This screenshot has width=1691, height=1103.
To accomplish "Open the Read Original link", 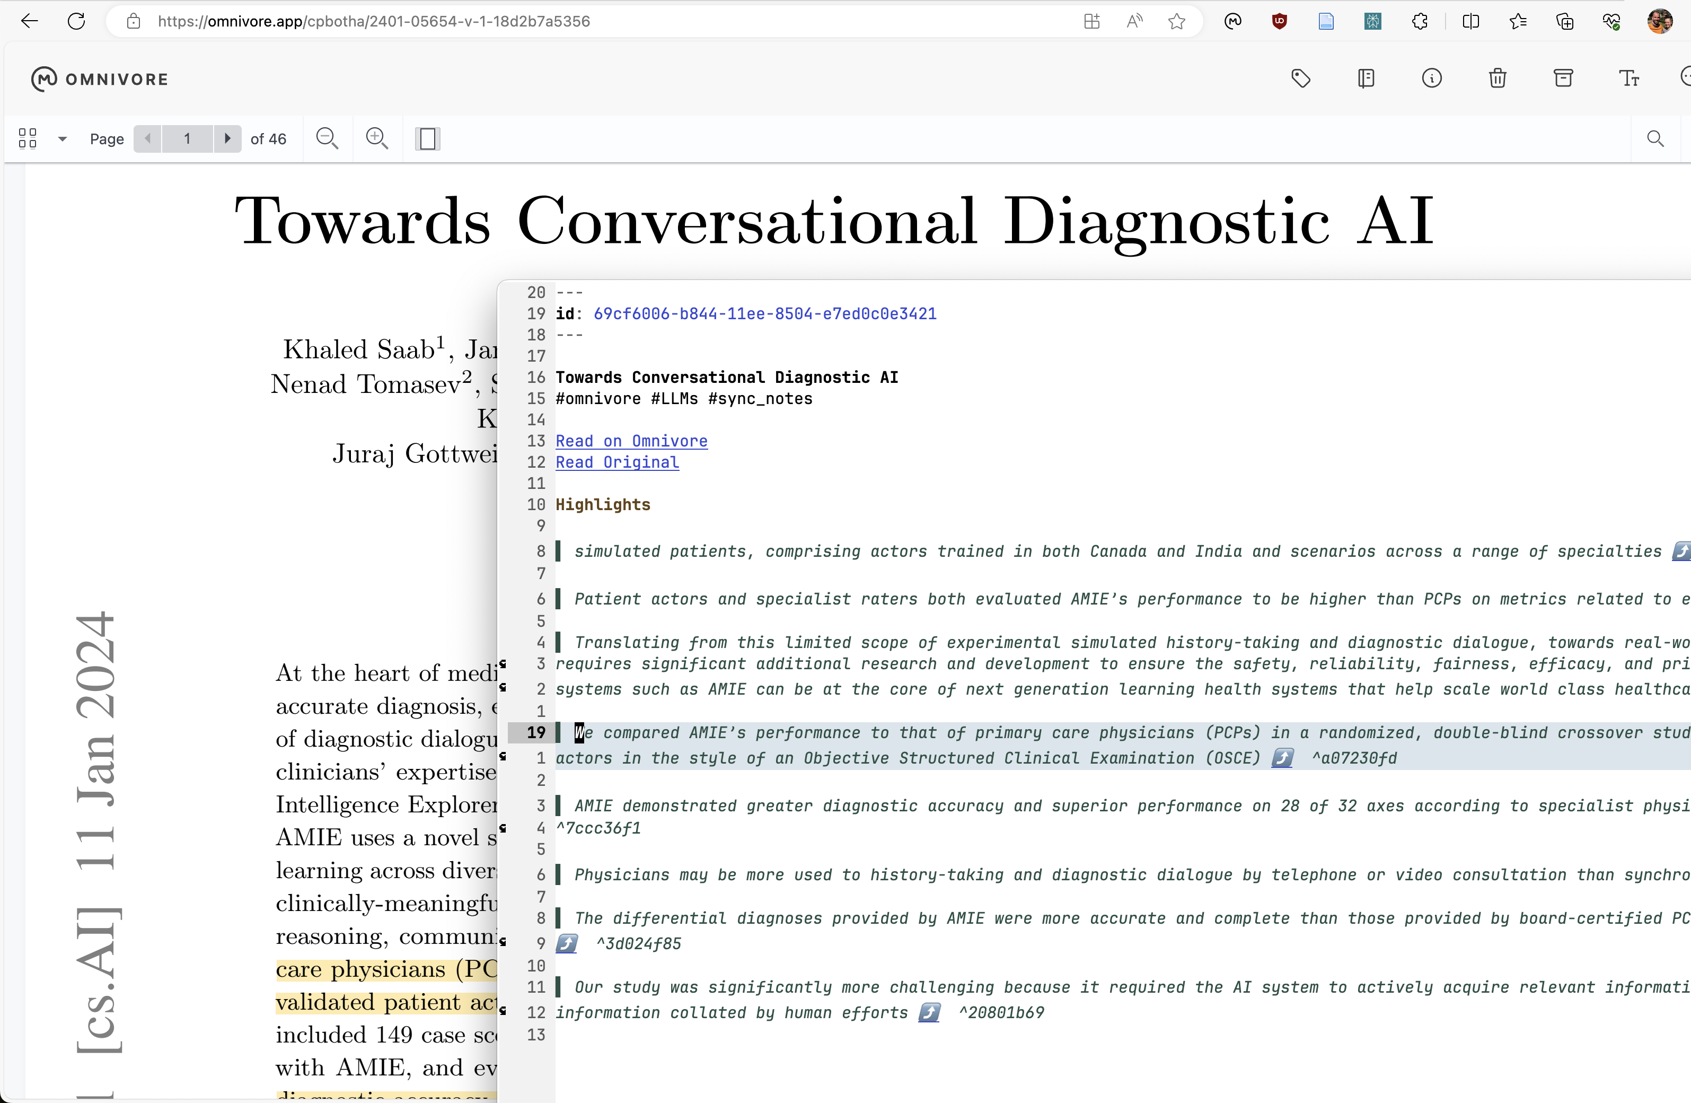I will (616, 462).
